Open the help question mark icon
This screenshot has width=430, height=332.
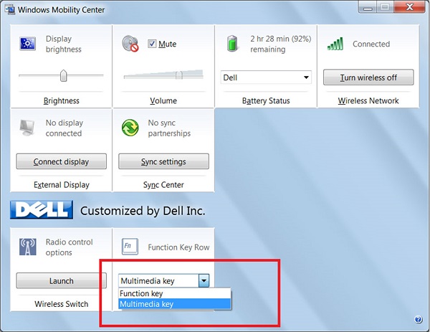[418, 320]
